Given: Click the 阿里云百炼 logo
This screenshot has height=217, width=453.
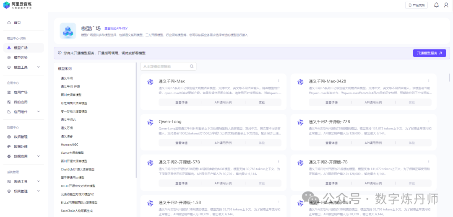Looking at the screenshot, I should (18, 5).
